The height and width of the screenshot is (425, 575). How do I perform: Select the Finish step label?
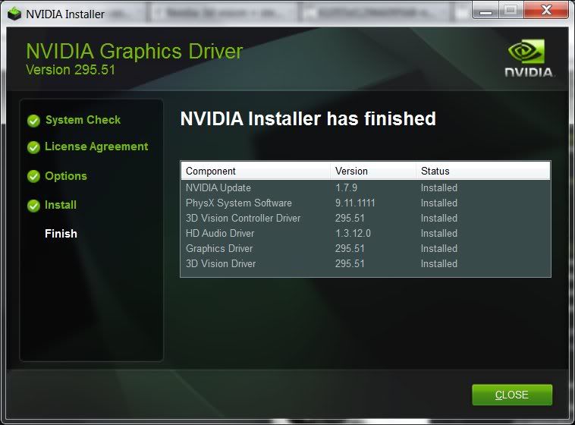tap(61, 234)
